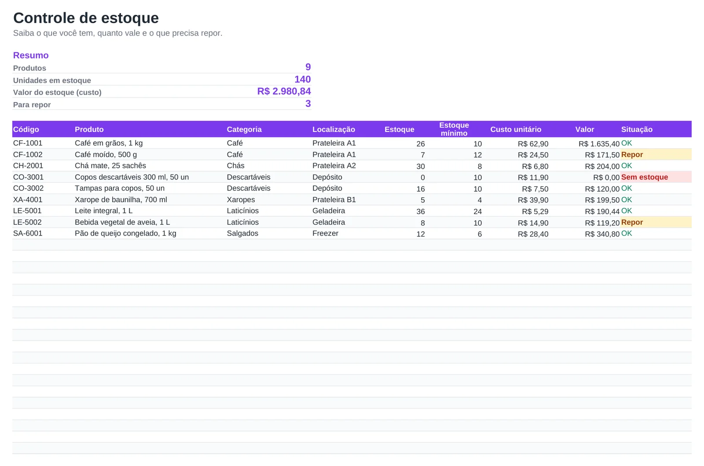The image size is (704, 466).
Task: Select code cell CO-3002
Action: pos(28,188)
